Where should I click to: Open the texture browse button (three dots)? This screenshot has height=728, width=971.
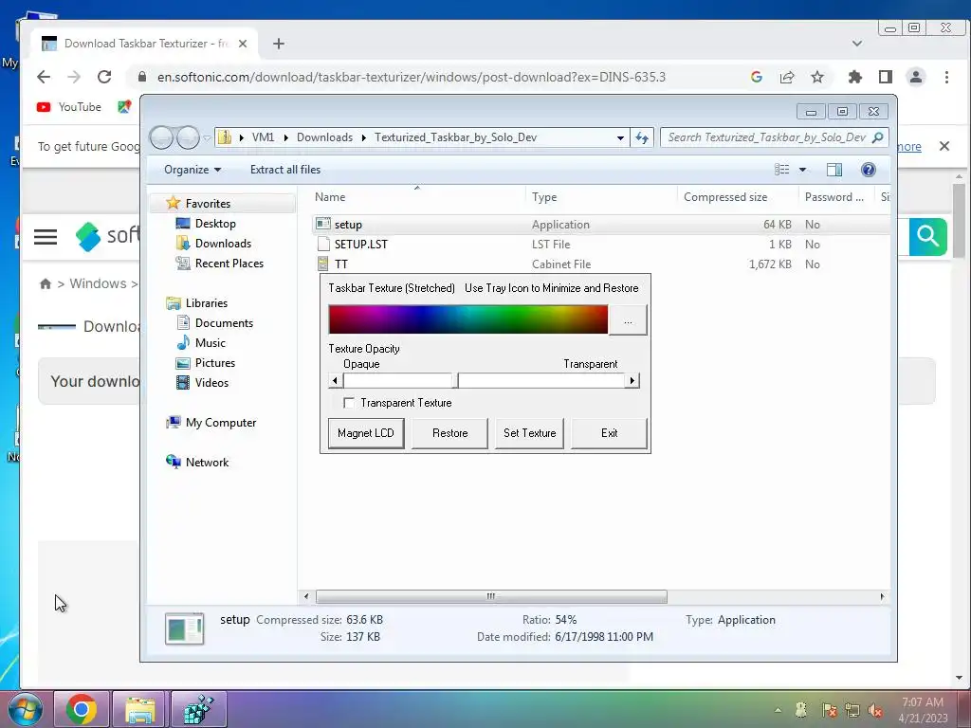point(628,320)
